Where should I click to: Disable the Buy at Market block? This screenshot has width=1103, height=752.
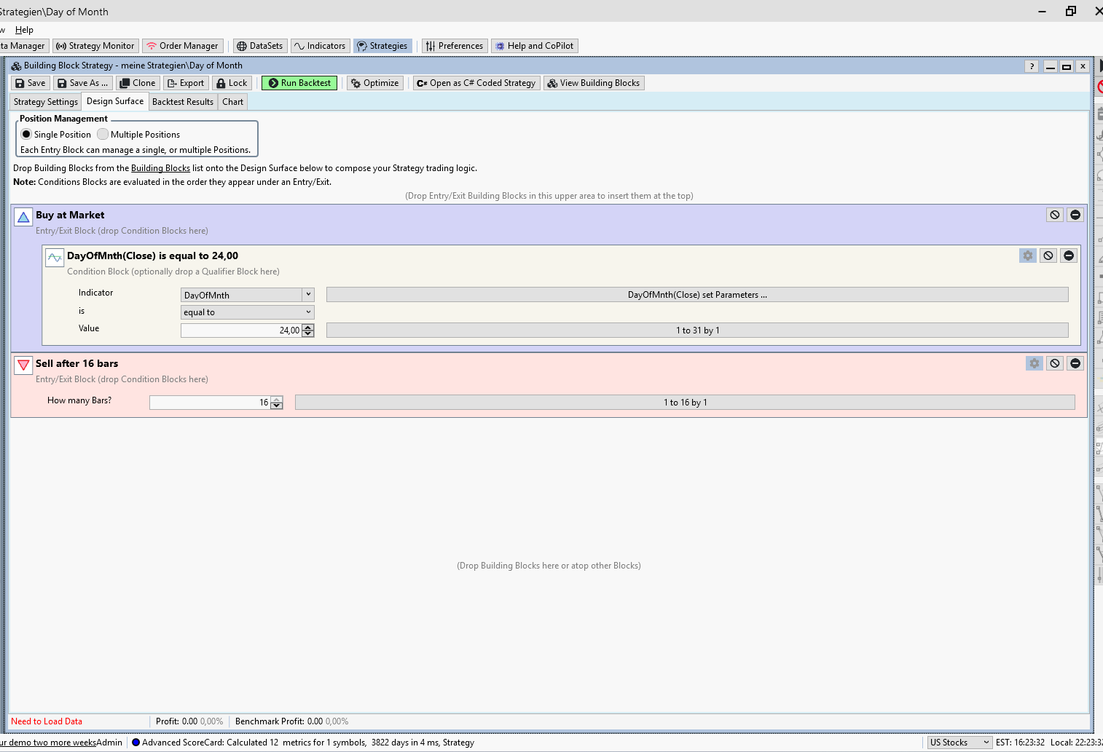(x=1054, y=215)
